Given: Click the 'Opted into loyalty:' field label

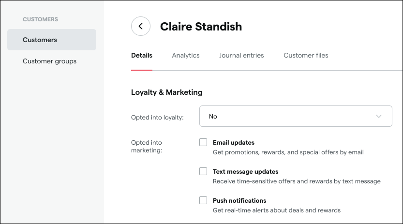Looking at the screenshot, I should click(x=157, y=117).
